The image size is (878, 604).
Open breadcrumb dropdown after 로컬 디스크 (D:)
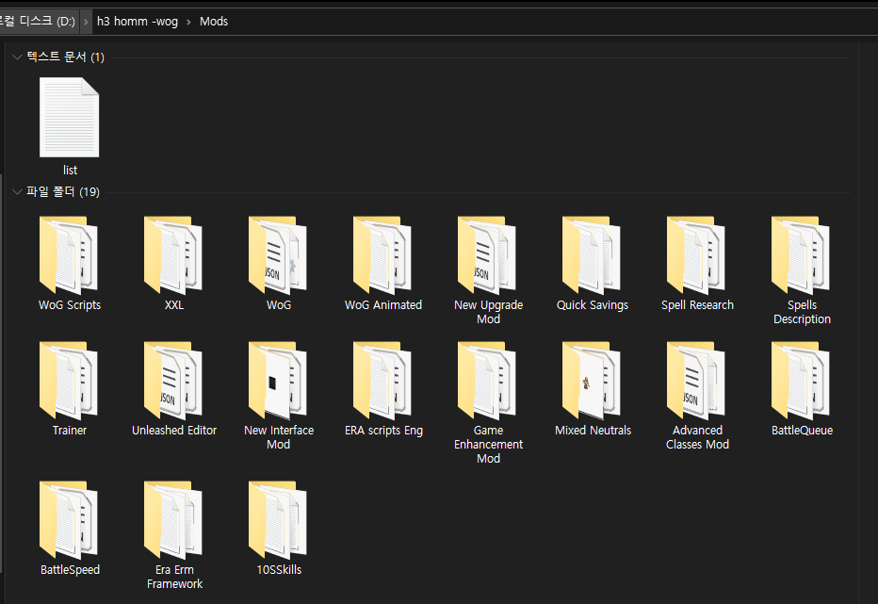[86, 22]
